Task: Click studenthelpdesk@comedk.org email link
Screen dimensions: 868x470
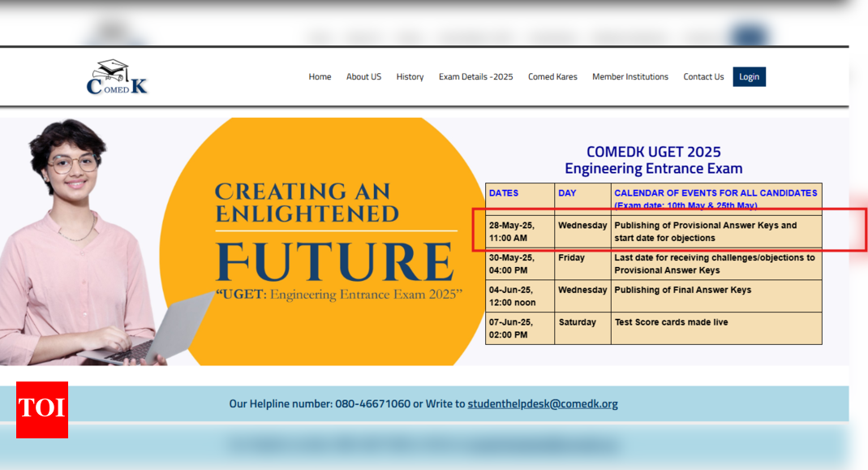Action: [543, 403]
